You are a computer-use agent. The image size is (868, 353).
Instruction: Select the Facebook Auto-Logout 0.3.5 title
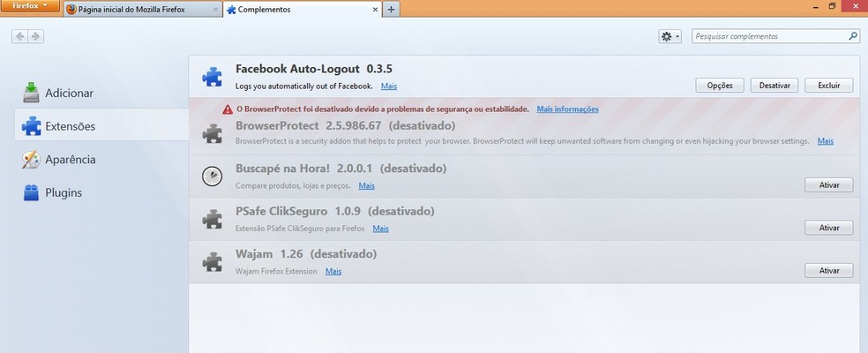click(x=314, y=69)
